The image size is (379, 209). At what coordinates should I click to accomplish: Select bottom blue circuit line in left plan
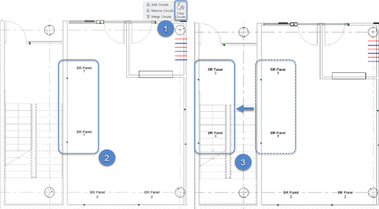coord(181,60)
